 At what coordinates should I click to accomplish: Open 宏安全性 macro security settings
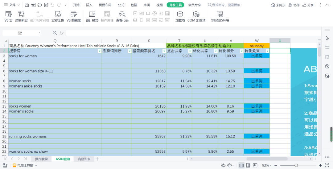coord(58,17)
